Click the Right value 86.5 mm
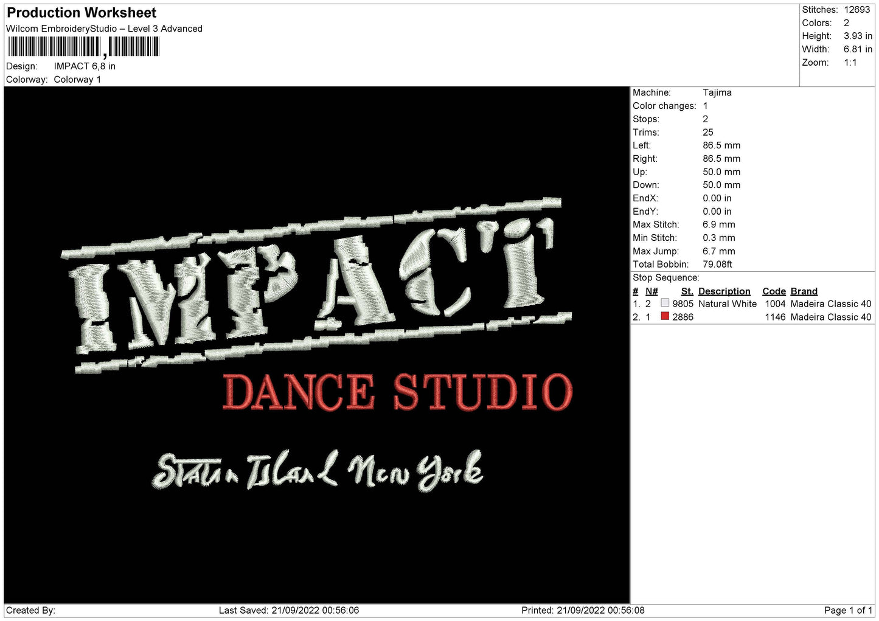 pyautogui.click(x=721, y=159)
